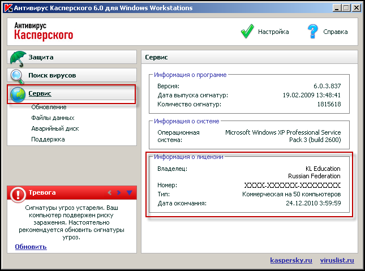Expand the alert panel's down arrow

[129, 193]
